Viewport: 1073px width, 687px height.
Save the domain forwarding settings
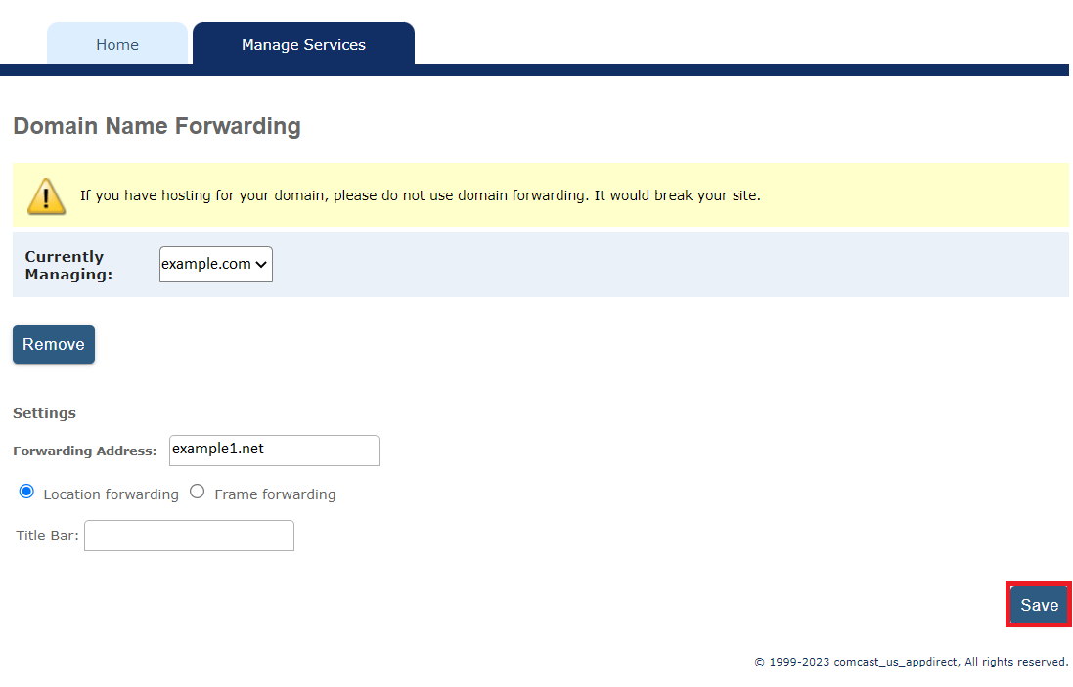1038,605
